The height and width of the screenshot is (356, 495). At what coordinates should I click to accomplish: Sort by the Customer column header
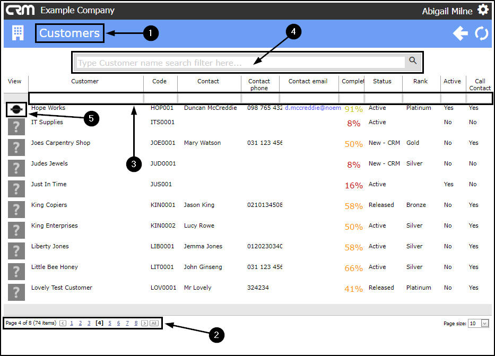click(84, 81)
